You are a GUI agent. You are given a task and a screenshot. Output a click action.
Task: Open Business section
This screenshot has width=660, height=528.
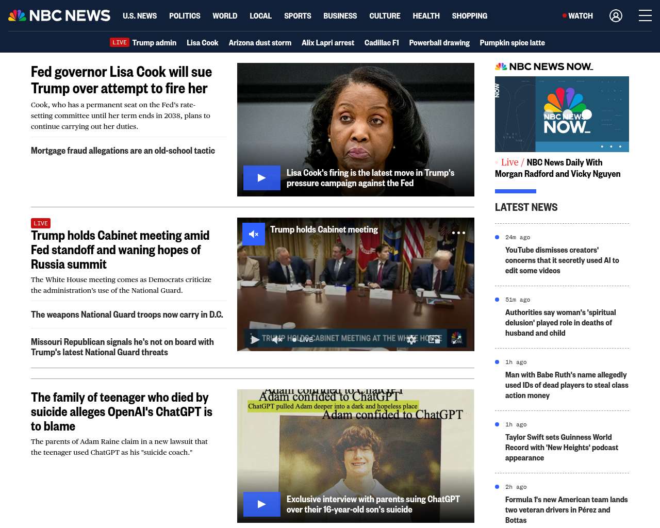point(340,16)
